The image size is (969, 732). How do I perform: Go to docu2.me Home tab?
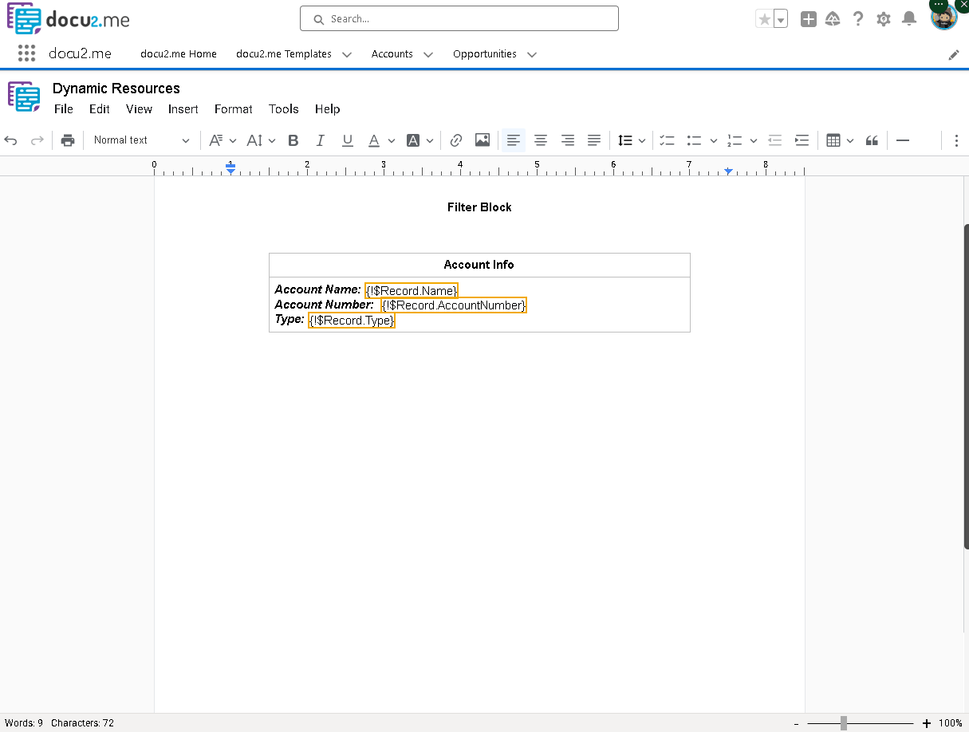coord(179,54)
